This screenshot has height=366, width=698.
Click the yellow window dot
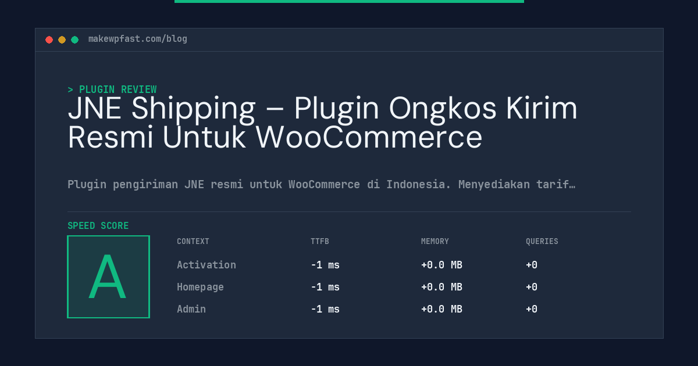point(62,40)
